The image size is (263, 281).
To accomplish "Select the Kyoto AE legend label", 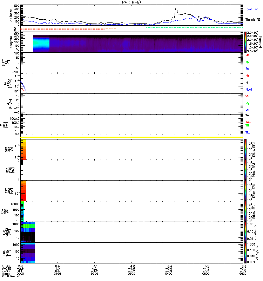I will click(252, 9).
